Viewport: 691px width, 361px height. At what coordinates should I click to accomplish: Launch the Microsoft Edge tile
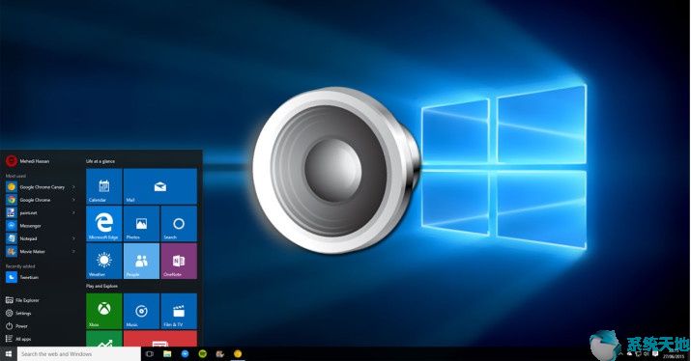pos(104,224)
